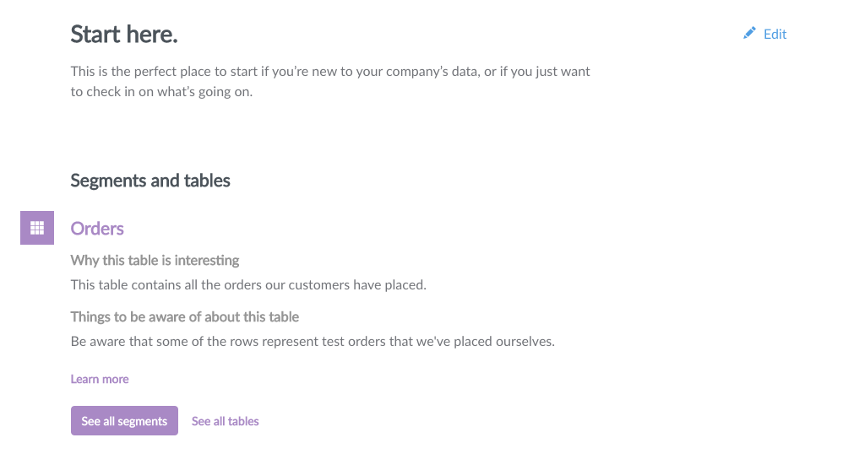Viewport: 843px width, 470px height.
Task: Click the sentence starting 'Be aware that some'
Action: (313, 342)
